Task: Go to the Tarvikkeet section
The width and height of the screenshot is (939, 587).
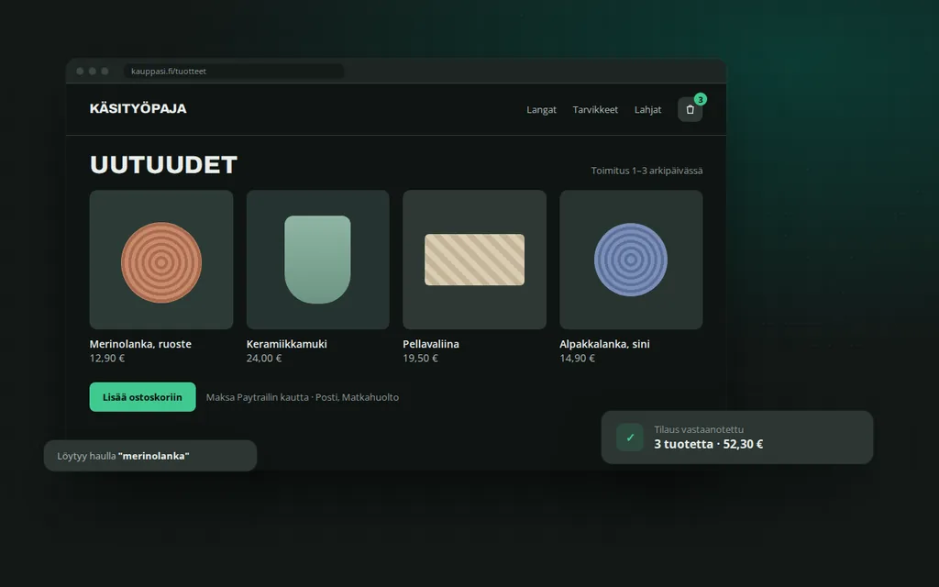Action: (x=595, y=110)
